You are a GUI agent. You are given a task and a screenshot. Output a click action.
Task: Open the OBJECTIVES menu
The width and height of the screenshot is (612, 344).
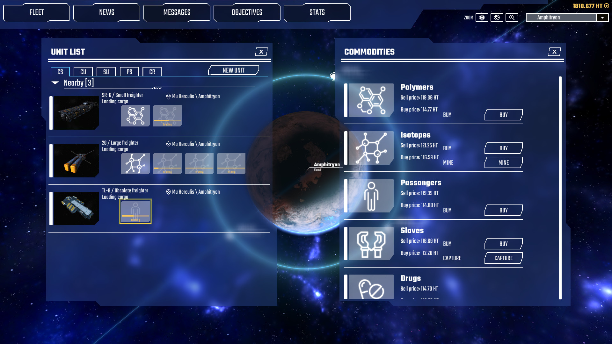[x=247, y=12]
